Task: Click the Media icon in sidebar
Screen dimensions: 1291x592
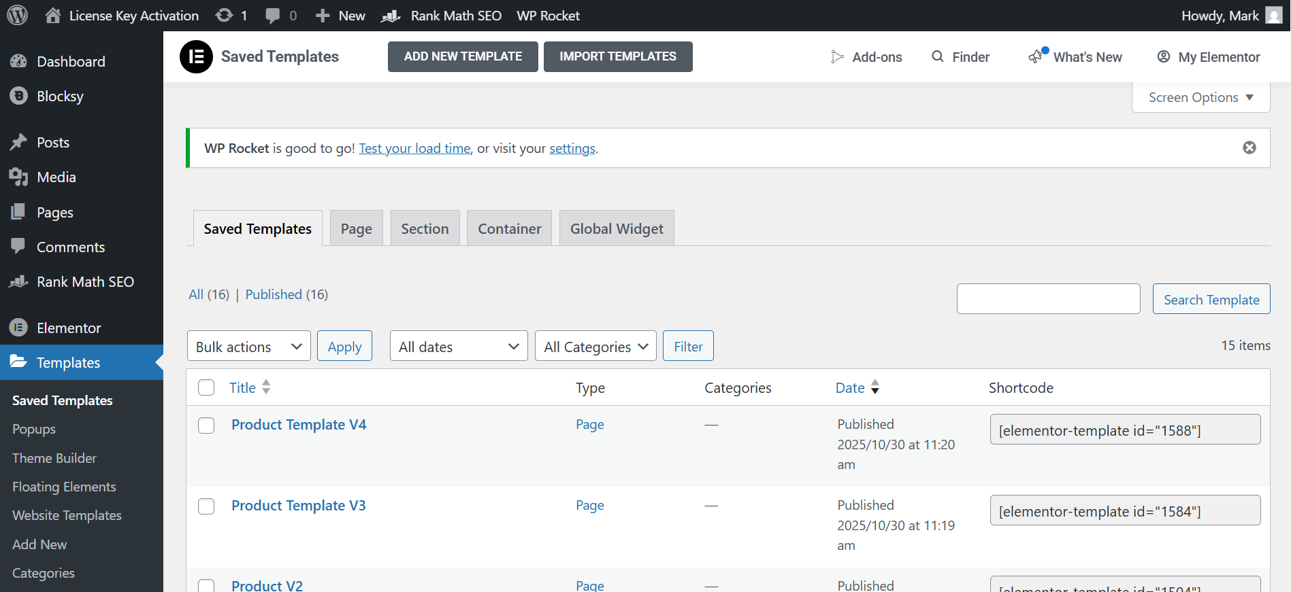Action: click(18, 177)
